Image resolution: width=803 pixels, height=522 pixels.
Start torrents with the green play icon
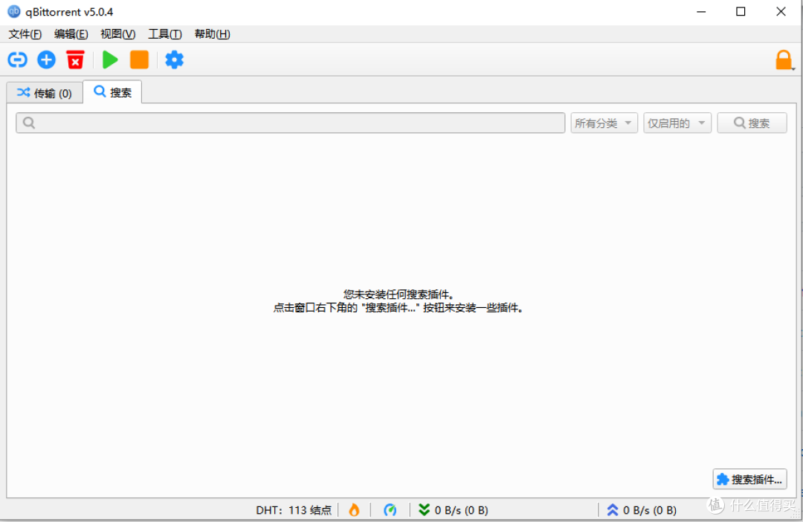110,60
